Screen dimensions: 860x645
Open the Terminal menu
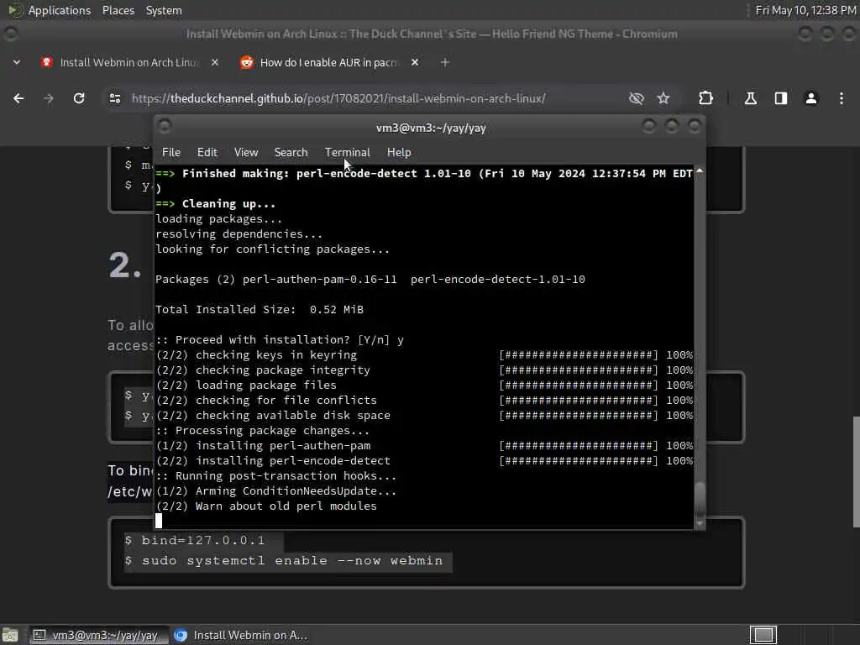pyautogui.click(x=347, y=153)
